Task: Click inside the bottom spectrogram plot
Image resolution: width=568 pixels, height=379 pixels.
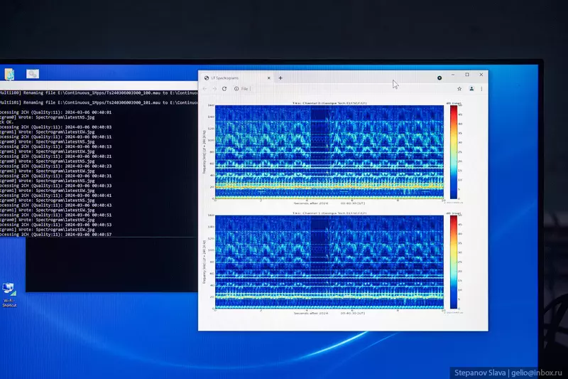Action: click(329, 262)
